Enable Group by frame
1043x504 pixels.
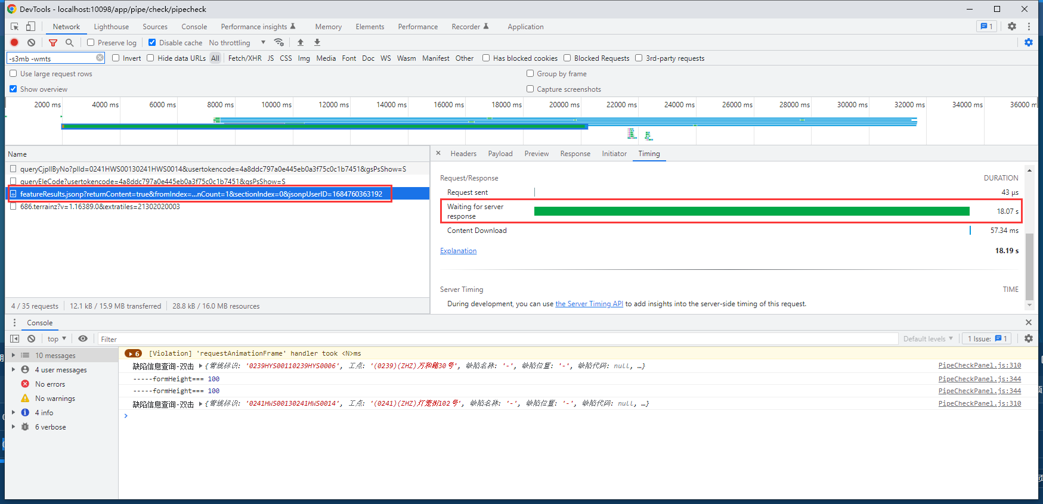530,73
